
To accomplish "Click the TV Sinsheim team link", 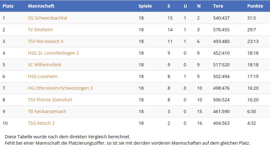I will tap(40, 30).
